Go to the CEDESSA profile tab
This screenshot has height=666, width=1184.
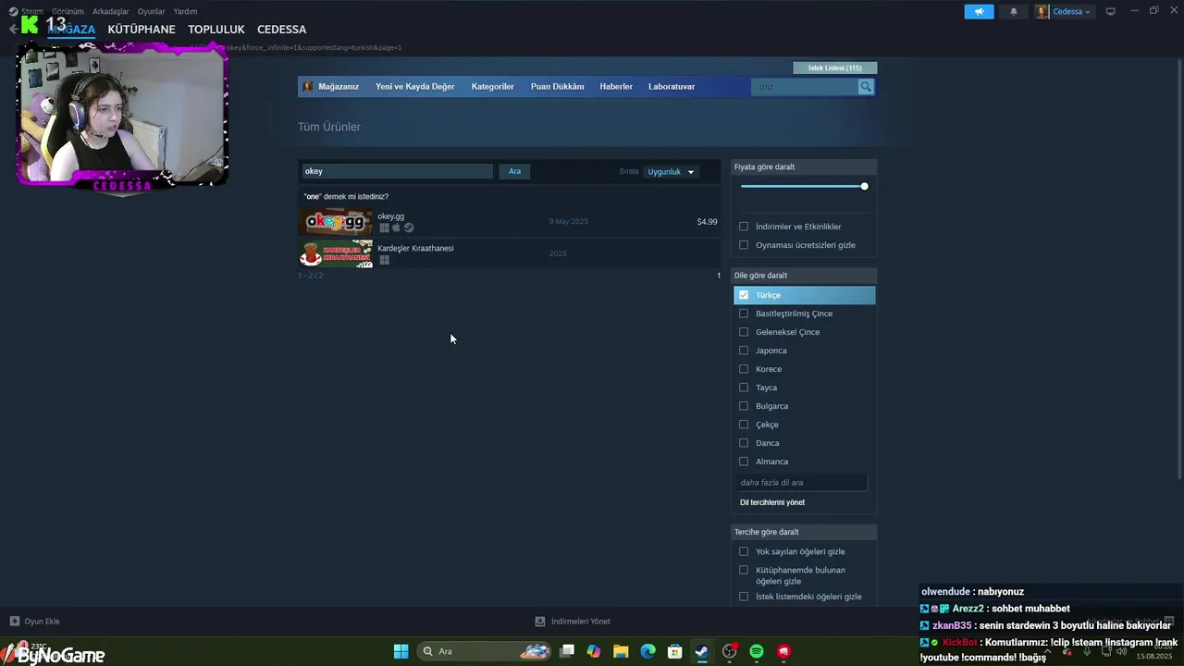281,30
